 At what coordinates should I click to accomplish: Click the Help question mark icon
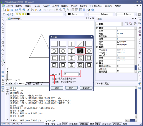(x=93, y=10)
